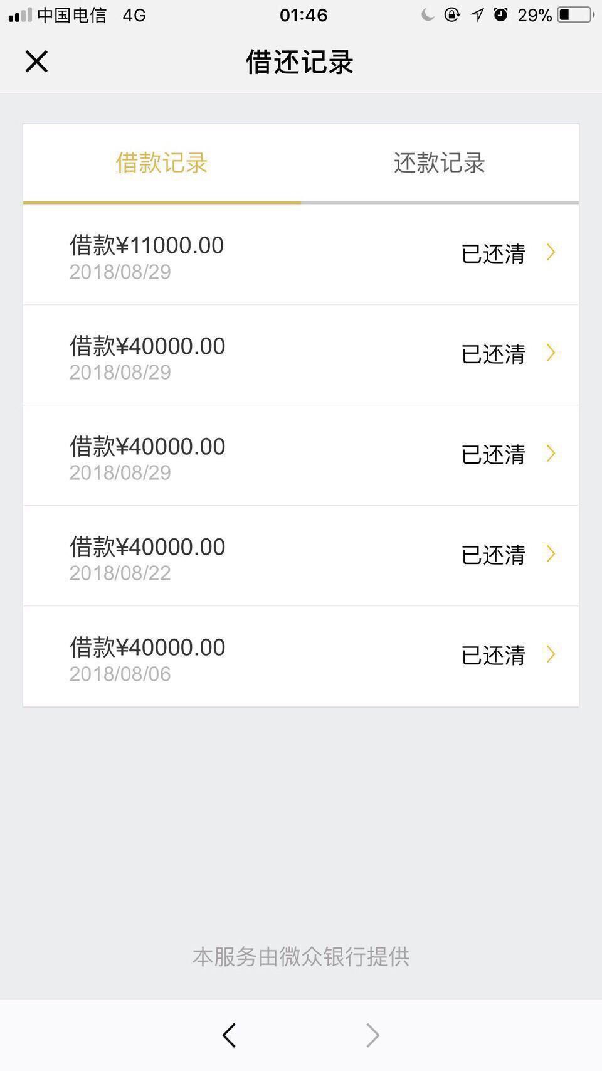This screenshot has height=1071, width=602.
Task: Tap the browser back arrow at bottom
Action: tap(229, 1035)
